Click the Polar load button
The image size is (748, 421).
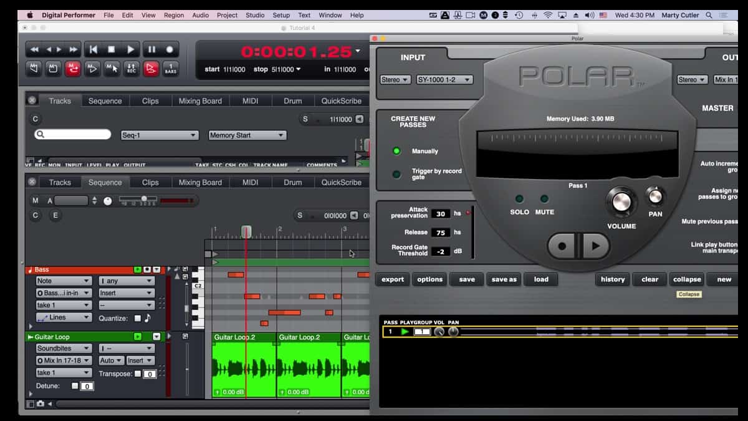(x=541, y=279)
